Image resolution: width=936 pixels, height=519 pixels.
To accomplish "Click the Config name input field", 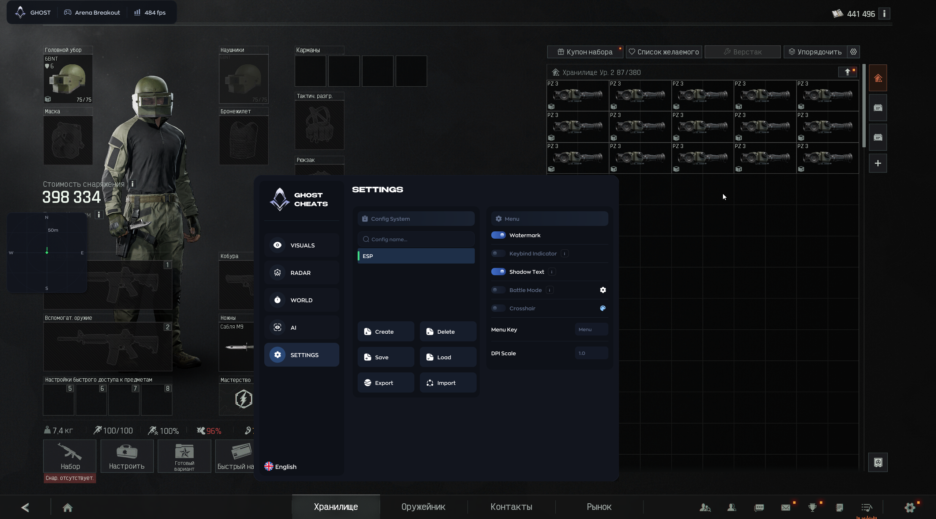I will 416,239.
